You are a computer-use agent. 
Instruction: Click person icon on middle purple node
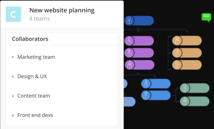coord(129,53)
